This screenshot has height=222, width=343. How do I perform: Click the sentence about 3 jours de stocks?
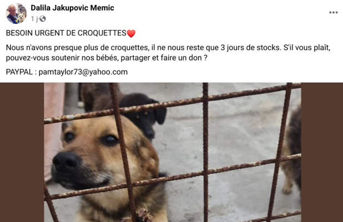click(x=143, y=48)
